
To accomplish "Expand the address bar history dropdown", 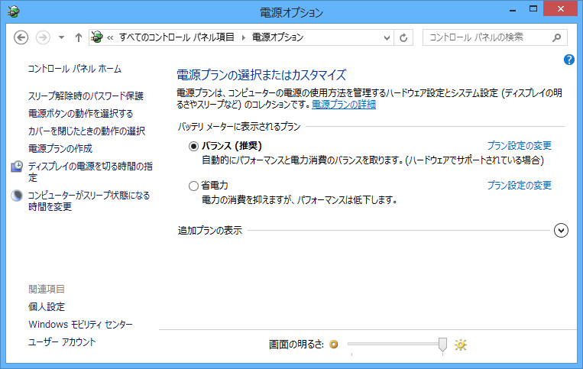I will pos(387,37).
